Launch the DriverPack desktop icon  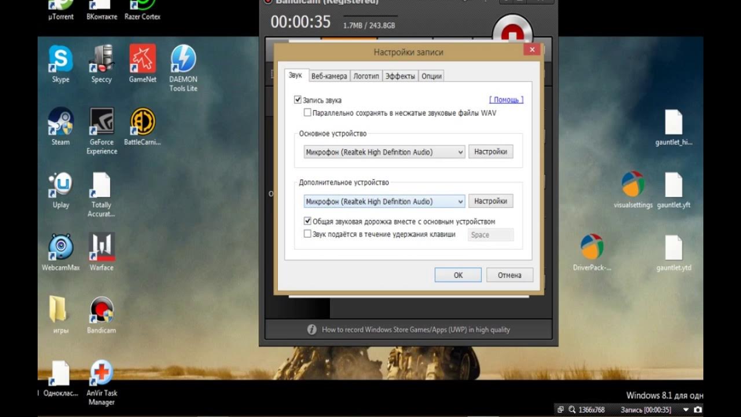pos(592,253)
